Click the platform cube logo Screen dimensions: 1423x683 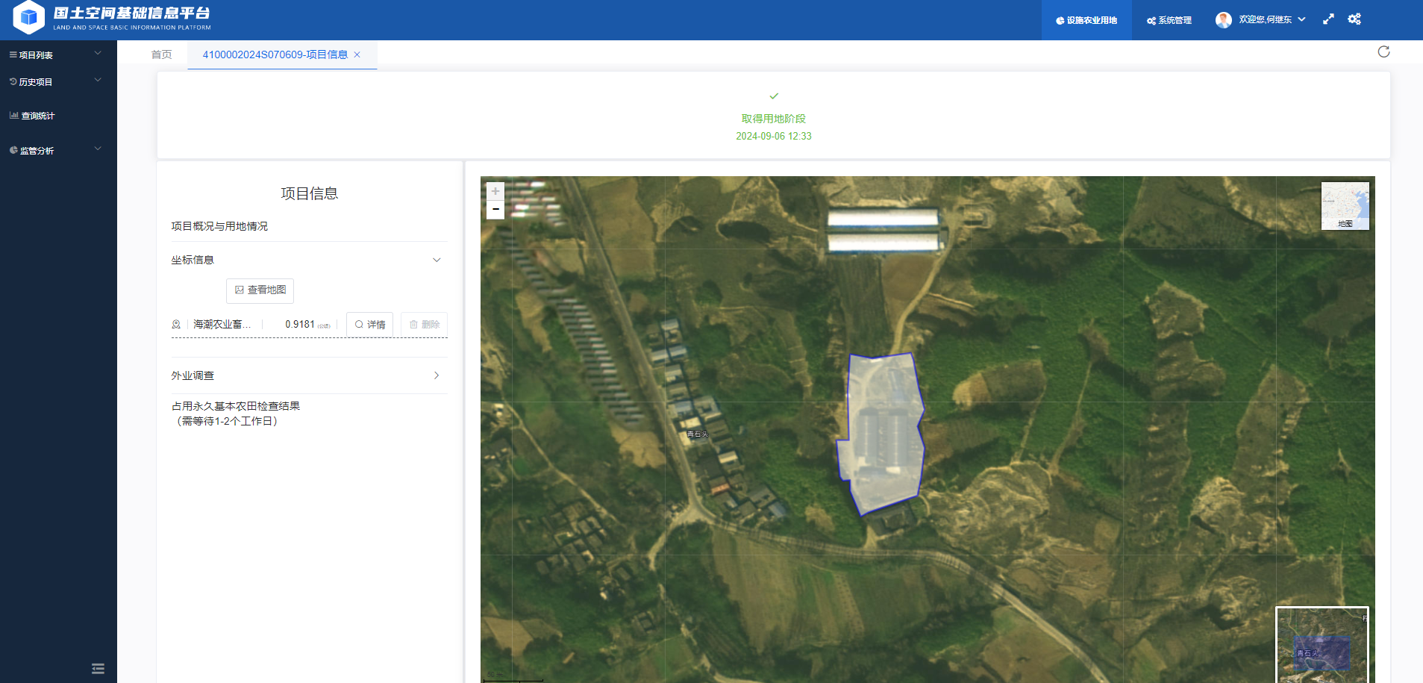pyautogui.click(x=29, y=17)
